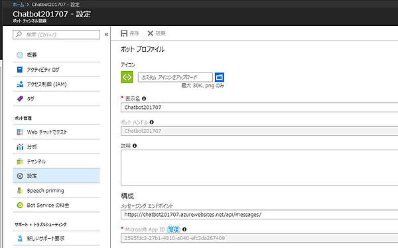Open the チャンネル channels menu item
Viewport: 398px width, 248px height.
(56, 162)
